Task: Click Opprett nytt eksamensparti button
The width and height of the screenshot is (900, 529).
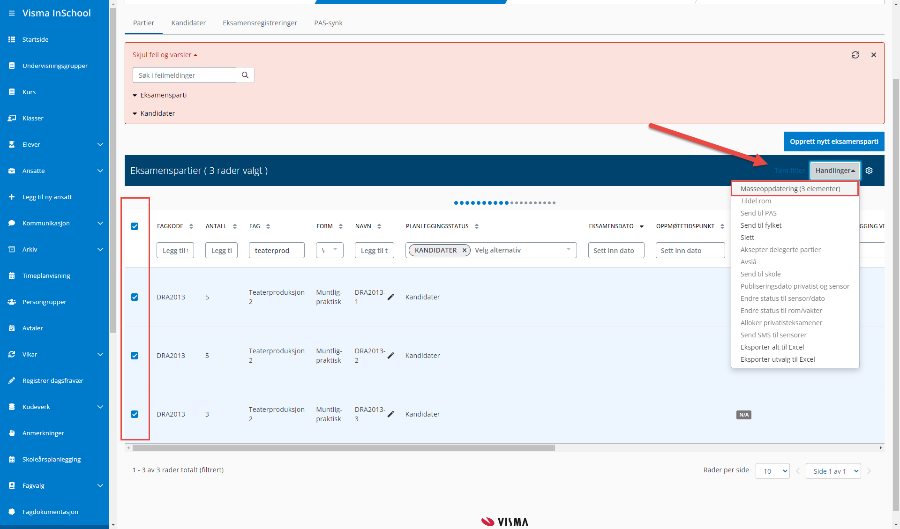Action: 834,142
